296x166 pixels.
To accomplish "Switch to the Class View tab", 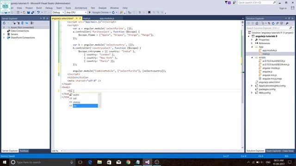I will tap(288, 151).
